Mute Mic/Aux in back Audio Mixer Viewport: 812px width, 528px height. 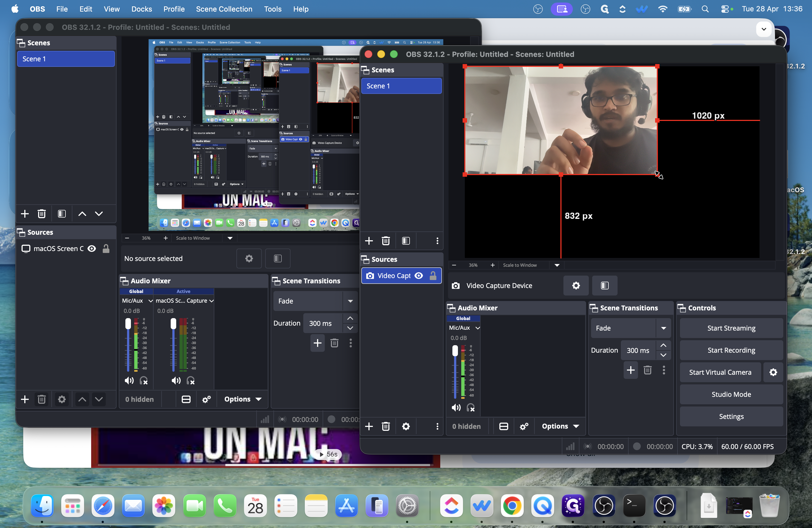(x=129, y=381)
